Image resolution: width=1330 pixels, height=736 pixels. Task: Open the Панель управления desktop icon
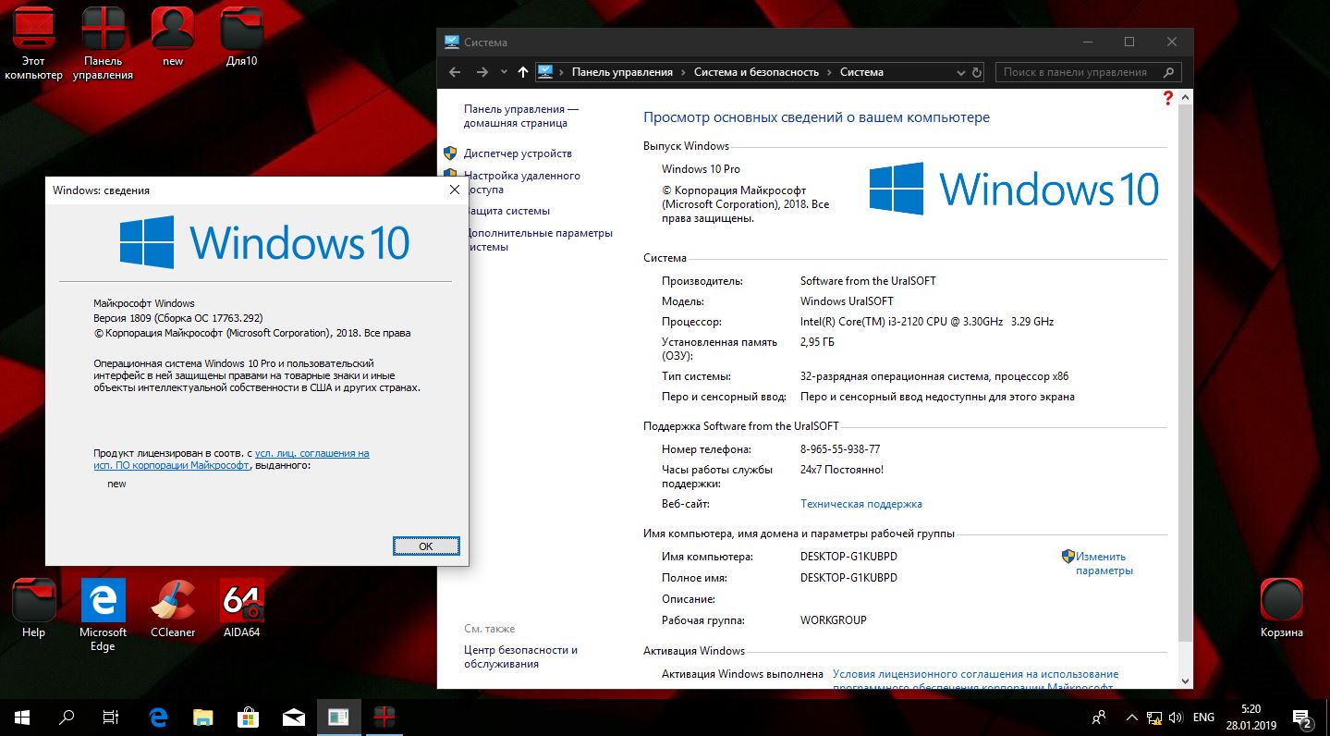[103, 43]
